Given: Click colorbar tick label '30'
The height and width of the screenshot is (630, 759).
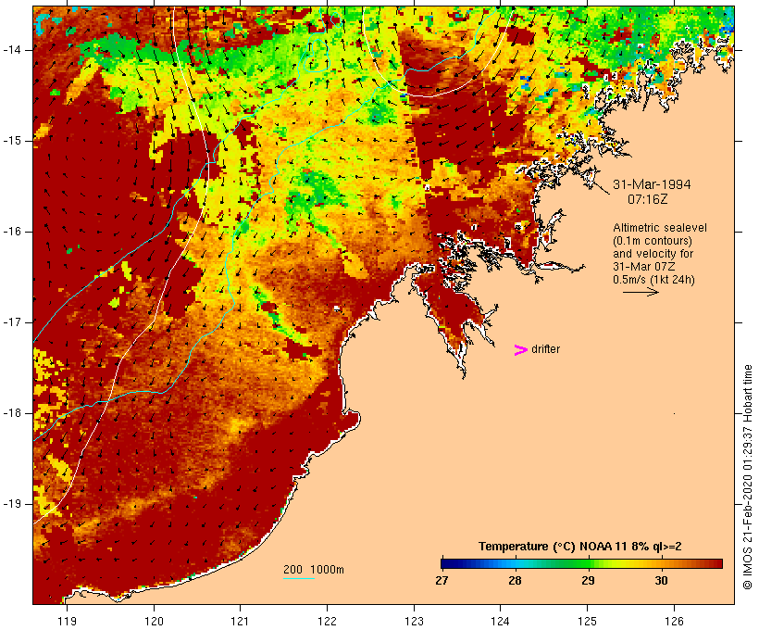Looking at the screenshot, I should (661, 580).
